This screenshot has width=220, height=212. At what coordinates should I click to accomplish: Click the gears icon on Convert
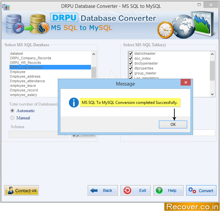click(192, 190)
